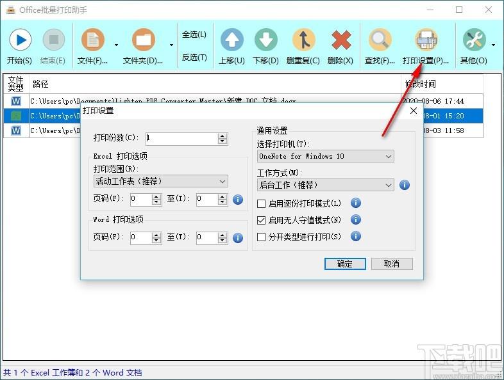Increase print copies with up spinner

tap(222, 136)
